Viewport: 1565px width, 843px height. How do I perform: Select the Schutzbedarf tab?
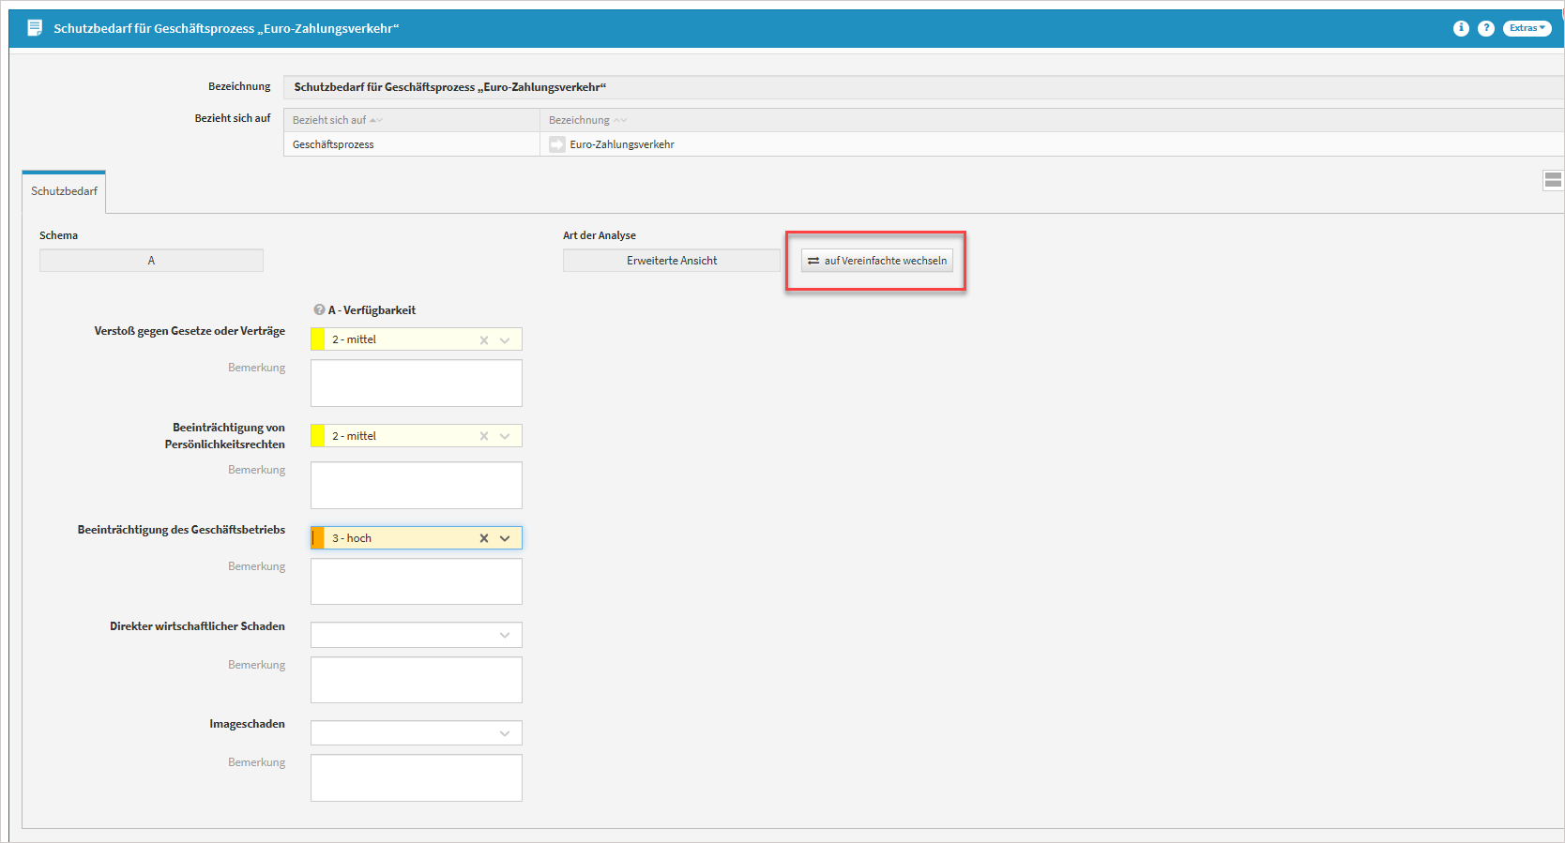(x=64, y=191)
